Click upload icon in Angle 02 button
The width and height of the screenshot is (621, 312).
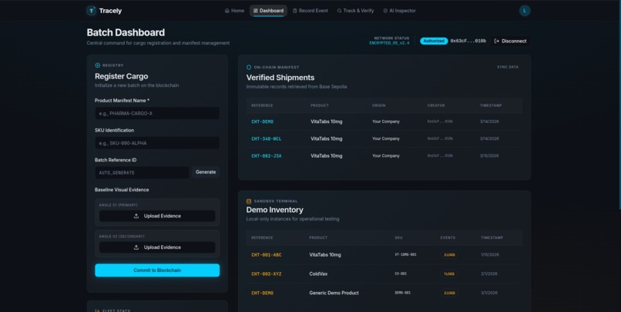tap(136, 247)
